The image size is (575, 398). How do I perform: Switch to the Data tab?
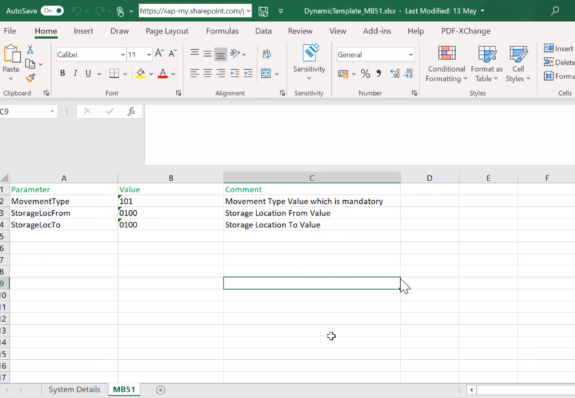pos(263,31)
